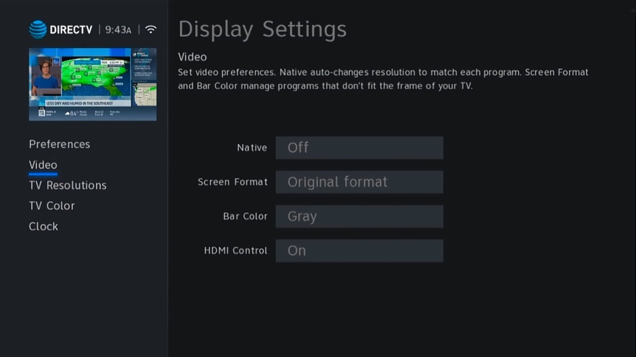Click the Native setting label
Screen dimensions: 636x357
252,148
